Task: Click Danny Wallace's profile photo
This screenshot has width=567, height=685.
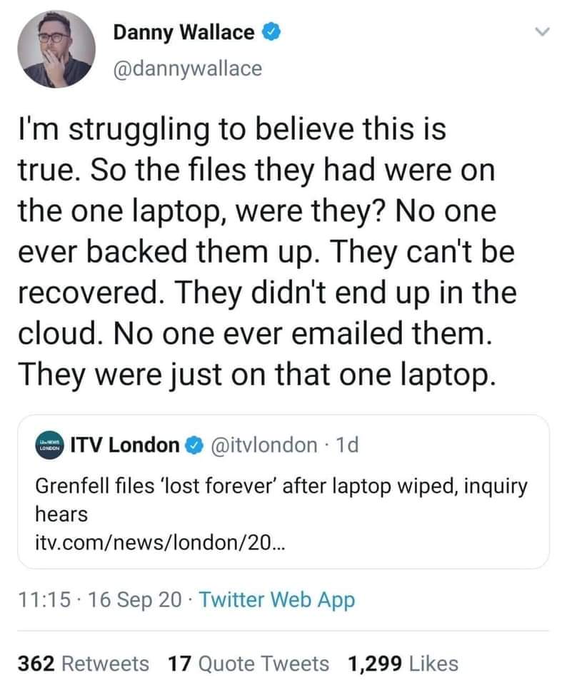Action: pos(54,48)
